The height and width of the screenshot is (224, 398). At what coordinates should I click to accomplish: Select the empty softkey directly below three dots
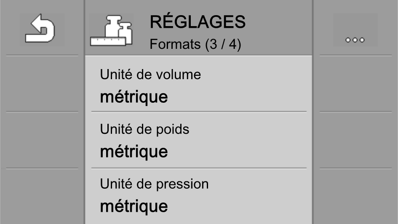(x=355, y=83)
